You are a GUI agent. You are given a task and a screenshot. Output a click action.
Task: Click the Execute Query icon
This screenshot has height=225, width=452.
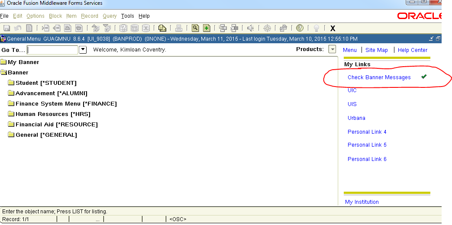pos(135,28)
